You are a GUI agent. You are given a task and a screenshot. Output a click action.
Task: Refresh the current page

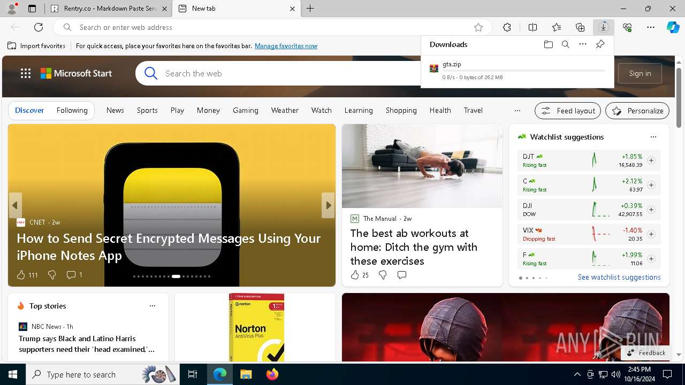coord(39,27)
